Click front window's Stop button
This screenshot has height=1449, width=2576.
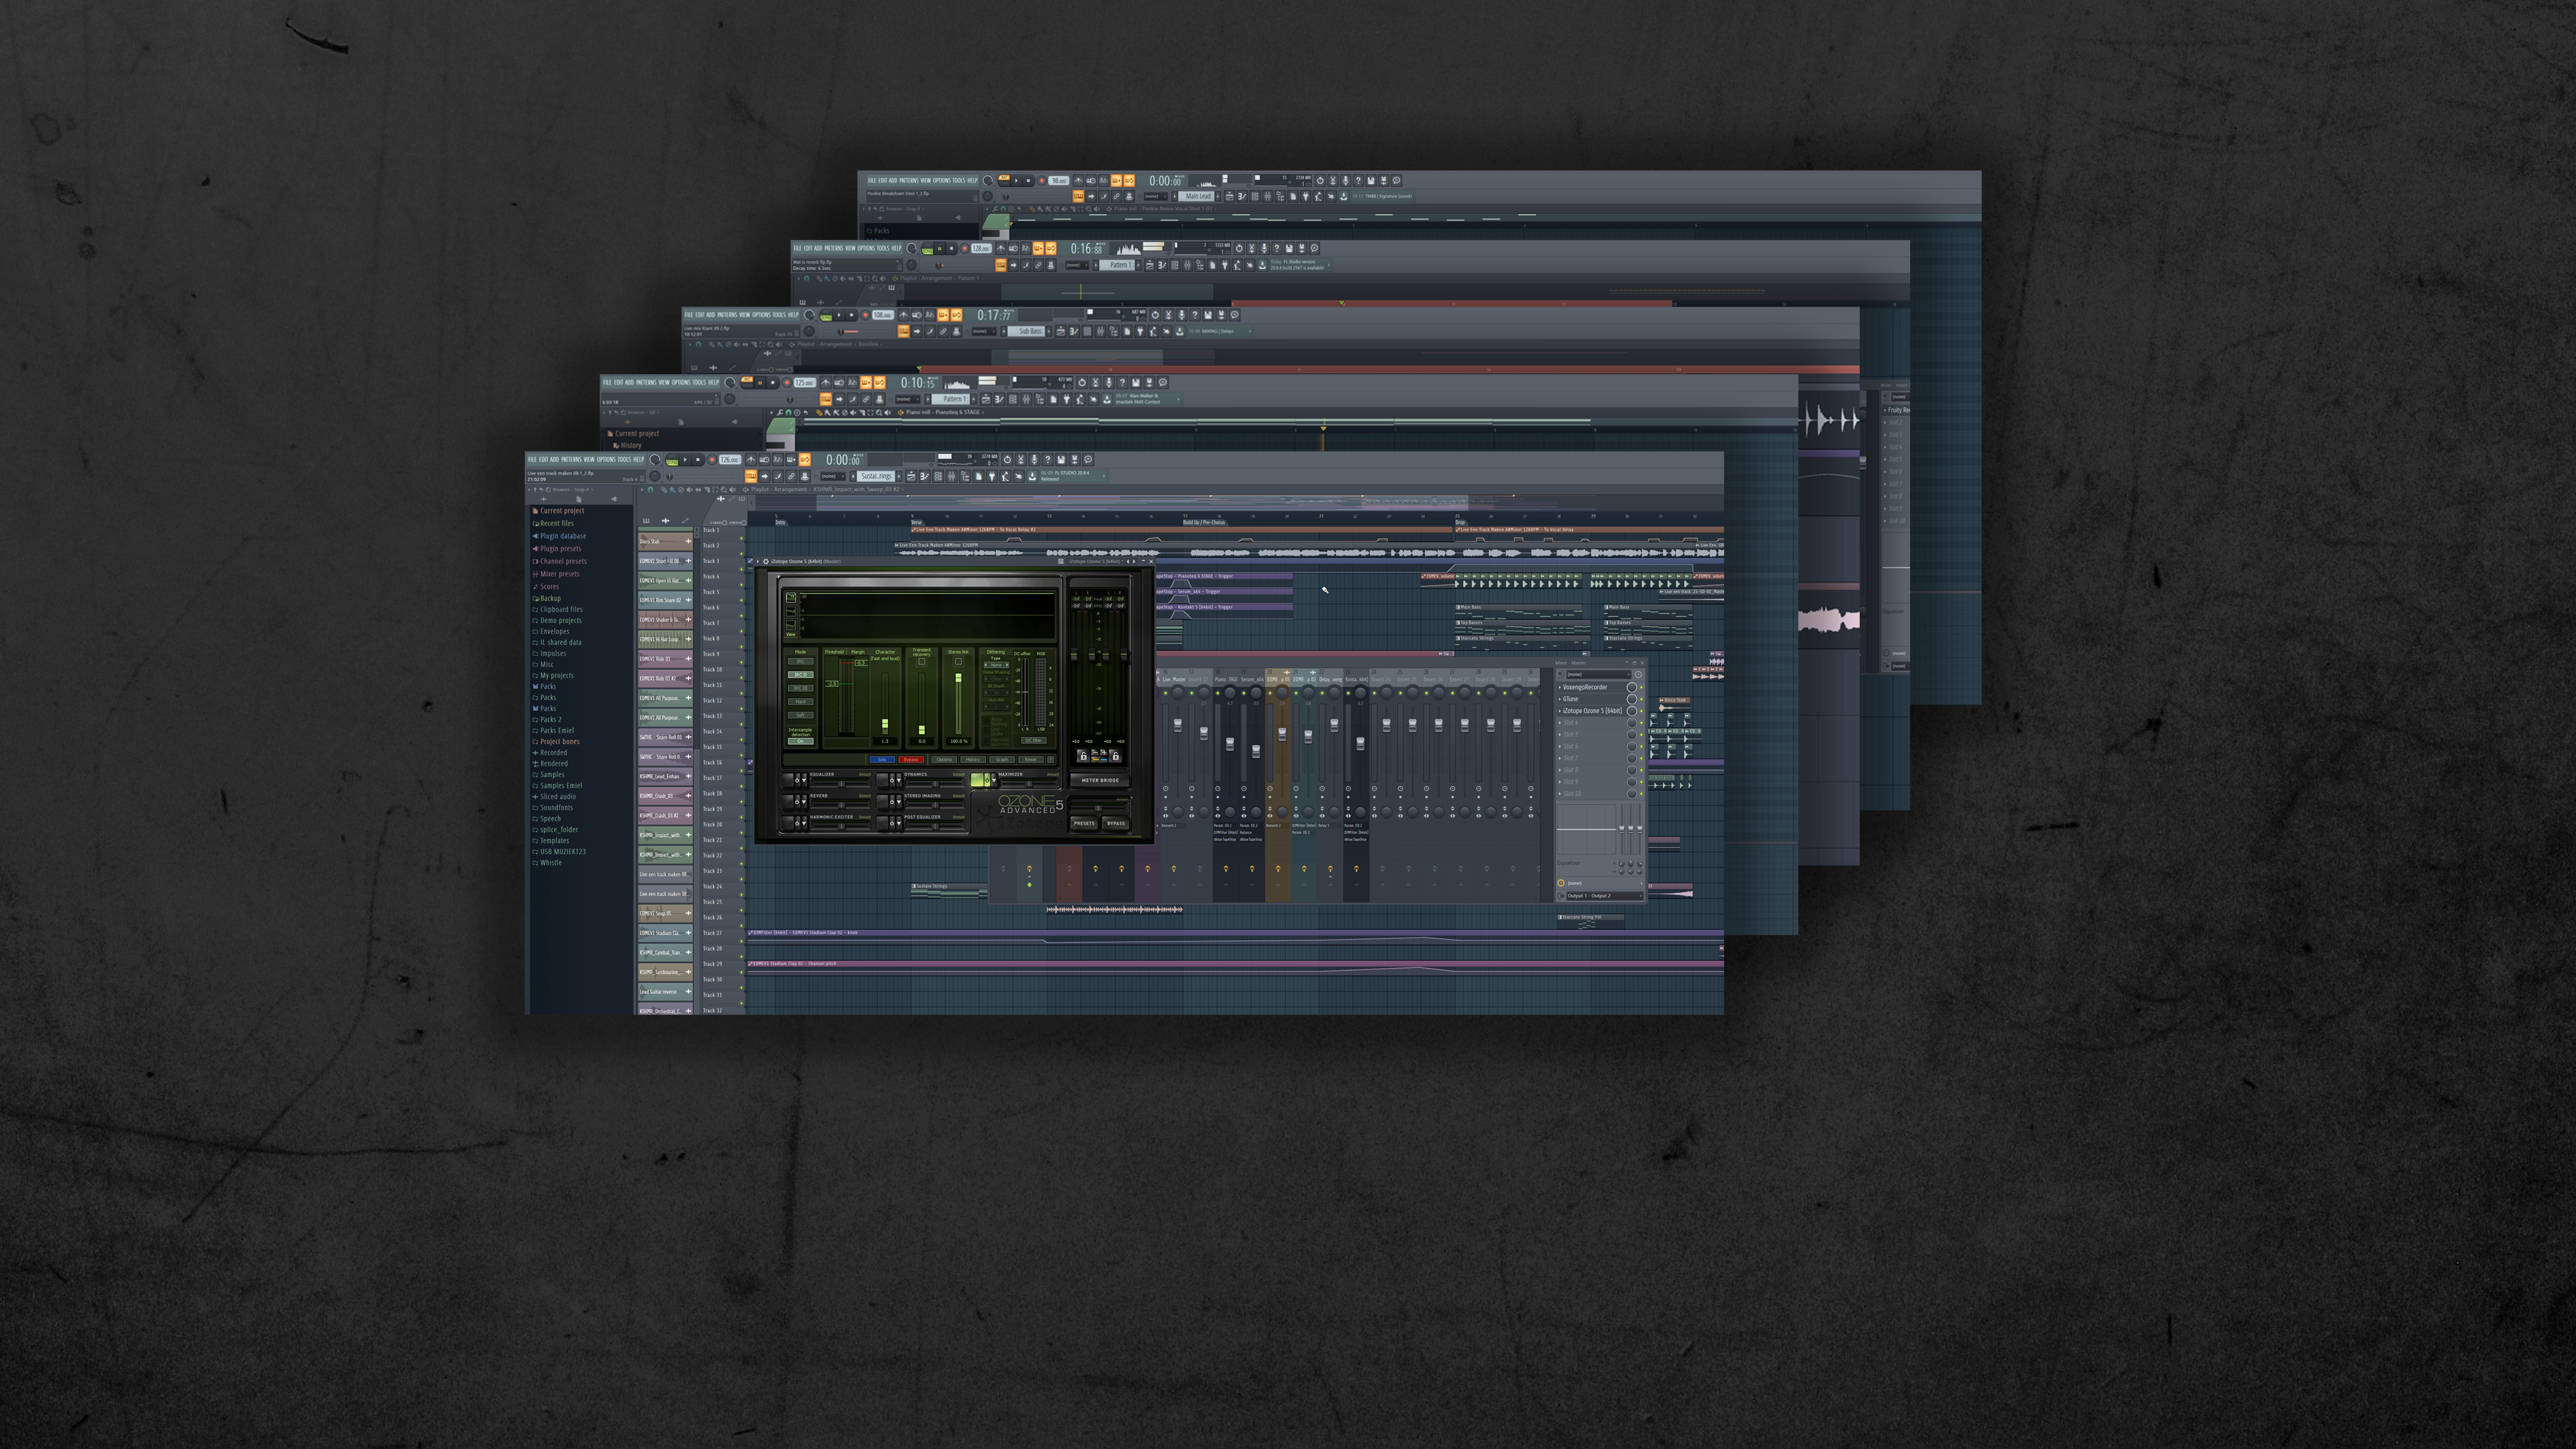[698, 460]
